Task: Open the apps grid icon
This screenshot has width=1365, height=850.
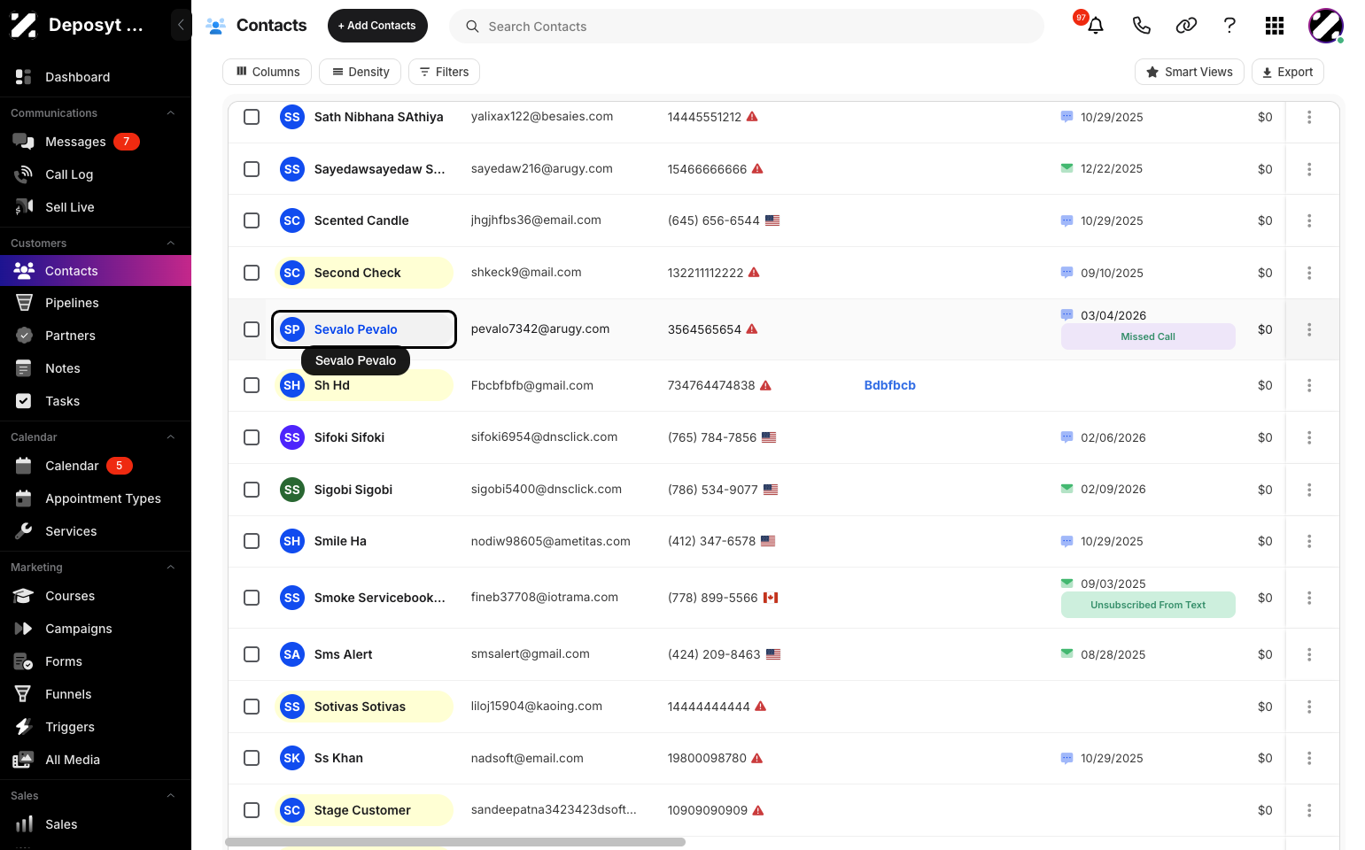Action: pyautogui.click(x=1275, y=26)
